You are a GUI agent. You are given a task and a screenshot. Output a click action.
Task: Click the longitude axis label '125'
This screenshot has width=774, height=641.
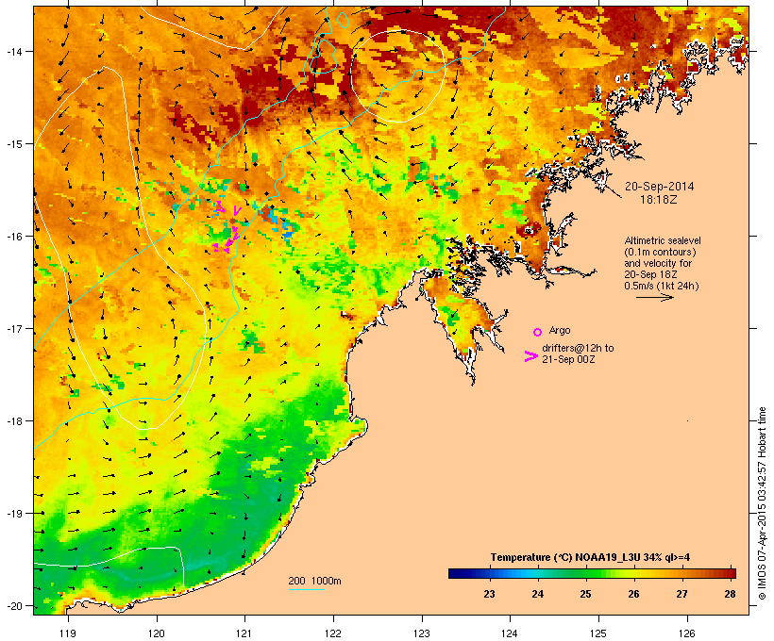(598, 633)
